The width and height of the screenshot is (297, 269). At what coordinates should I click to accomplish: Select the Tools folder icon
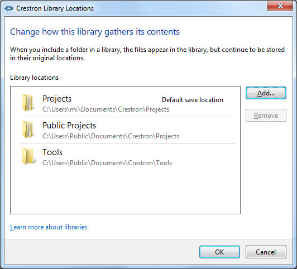tap(28, 156)
